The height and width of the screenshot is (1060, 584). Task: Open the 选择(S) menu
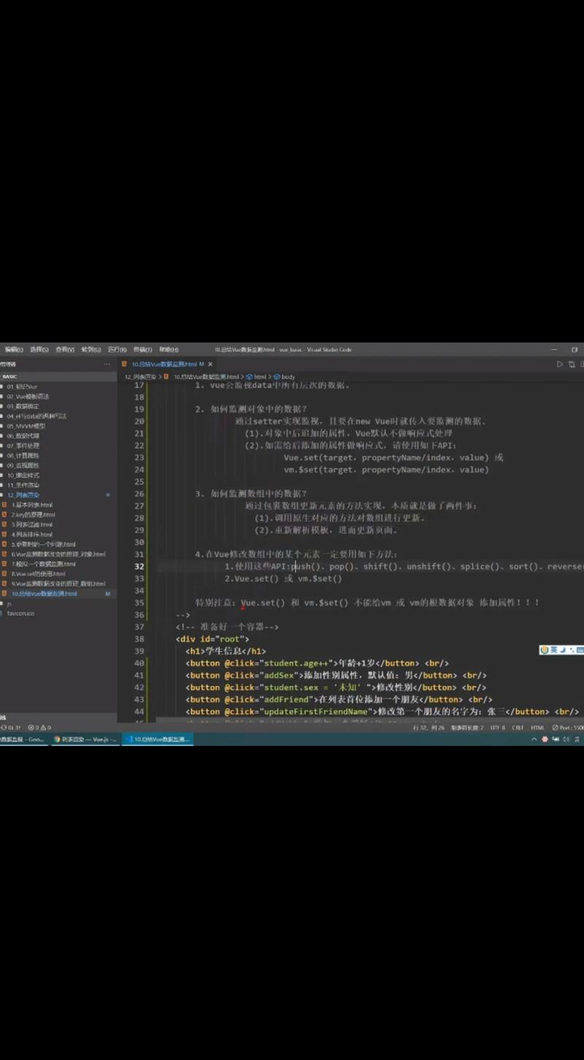39,350
